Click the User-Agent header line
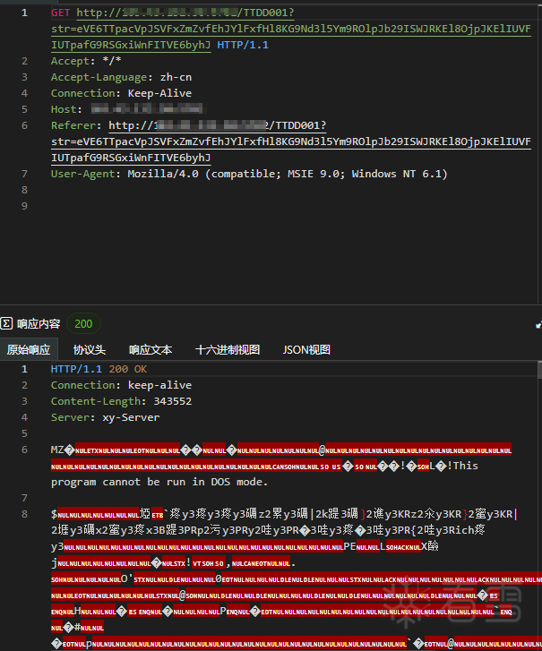 point(249,174)
